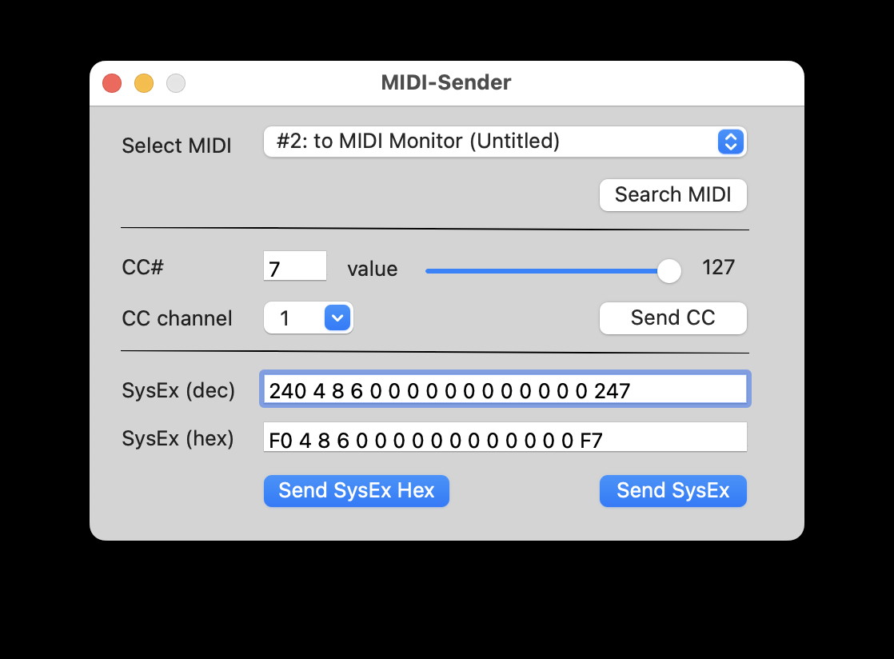
Task: Click the 127 slider value readout
Action: click(718, 268)
